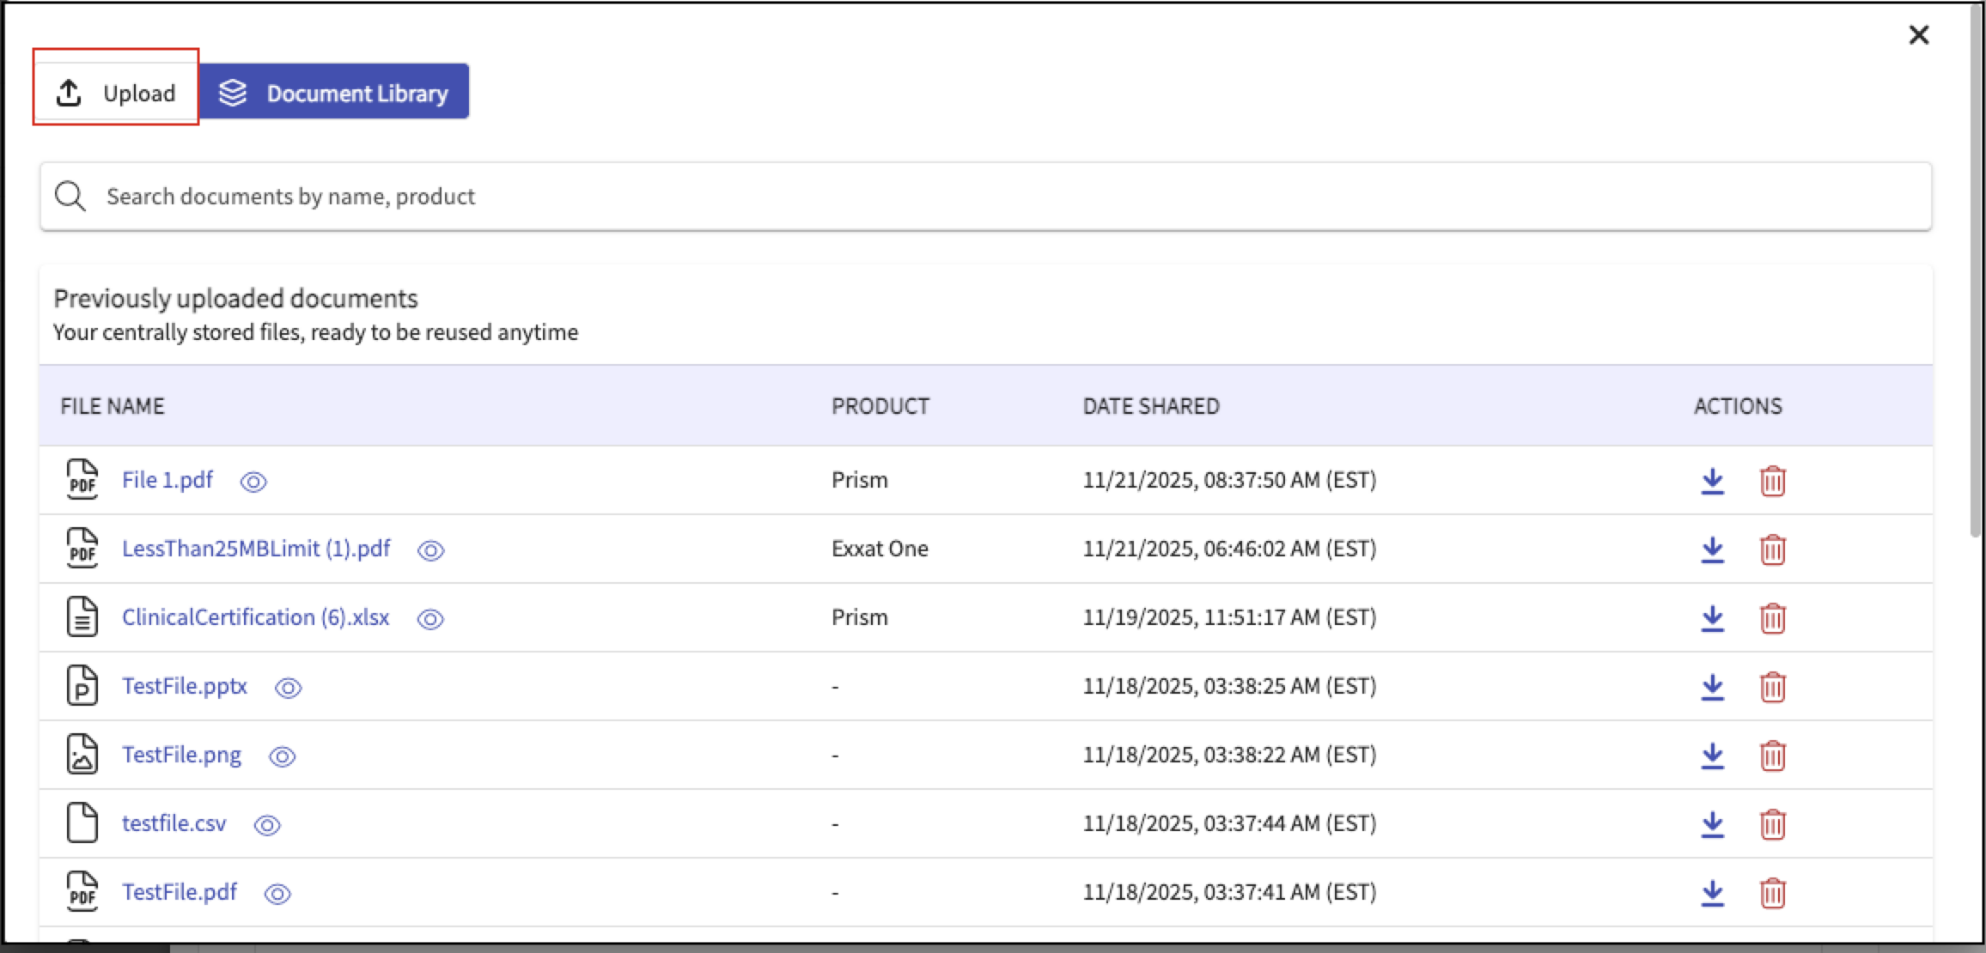Preview ClinicalCertification (6).xlsx via eye icon
This screenshot has width=1986, height=953.
(x=430, y=619)
